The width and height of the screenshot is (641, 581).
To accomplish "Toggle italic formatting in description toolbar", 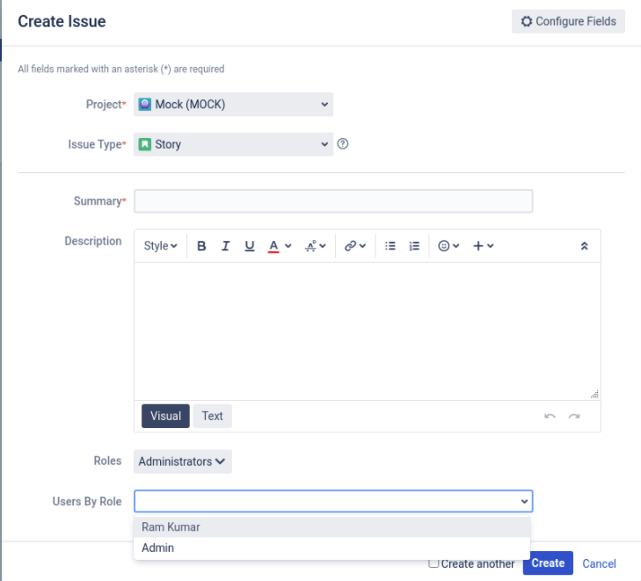I will (x=225, y=246).
